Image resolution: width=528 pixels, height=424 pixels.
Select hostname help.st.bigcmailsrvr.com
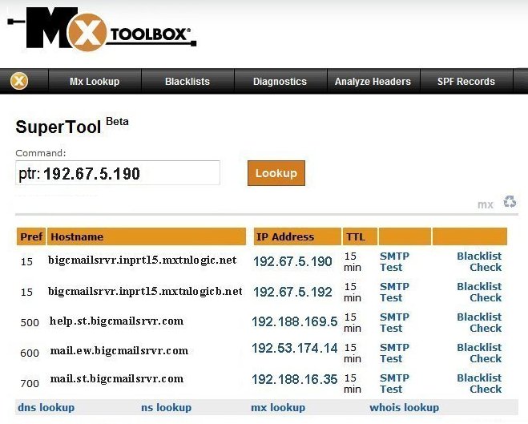coord(116,321)
